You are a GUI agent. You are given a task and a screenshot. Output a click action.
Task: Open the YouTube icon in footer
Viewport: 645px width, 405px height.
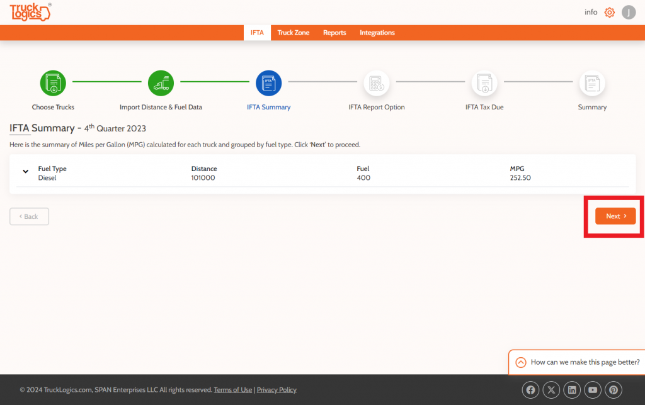pyautogui.click(x=592, y=390)
